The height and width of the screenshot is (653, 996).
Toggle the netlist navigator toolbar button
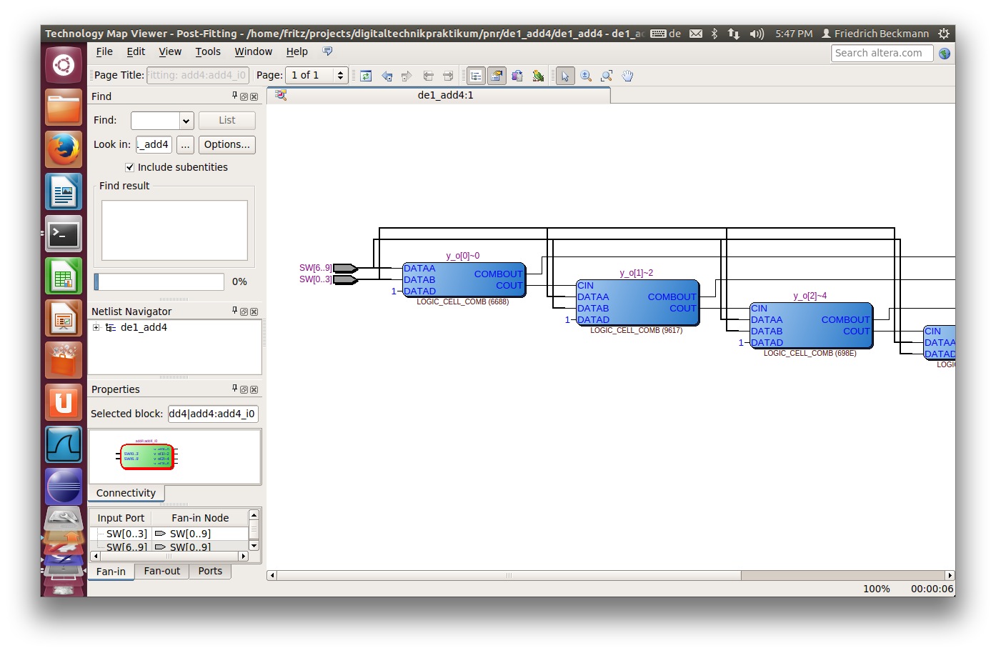pos(476,76)
